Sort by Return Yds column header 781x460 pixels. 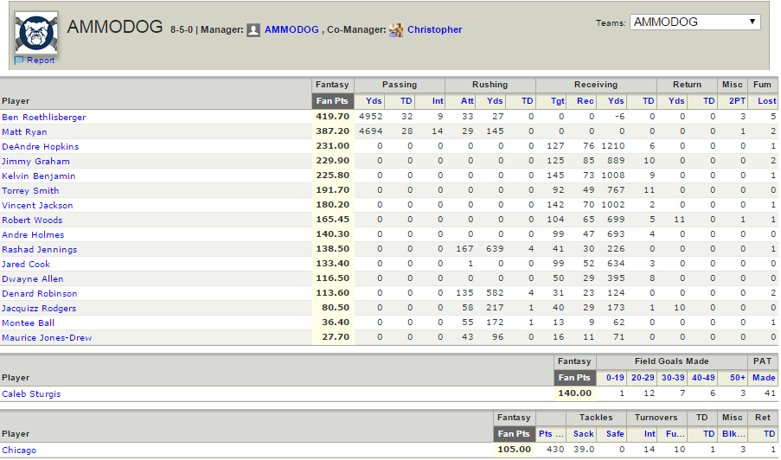click(x=676, y=101)
